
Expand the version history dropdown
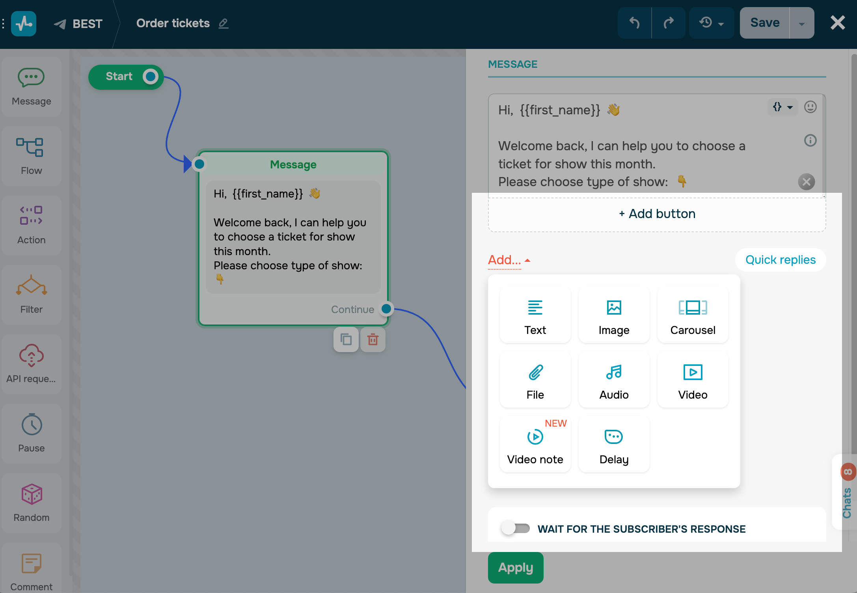point(711,23)
